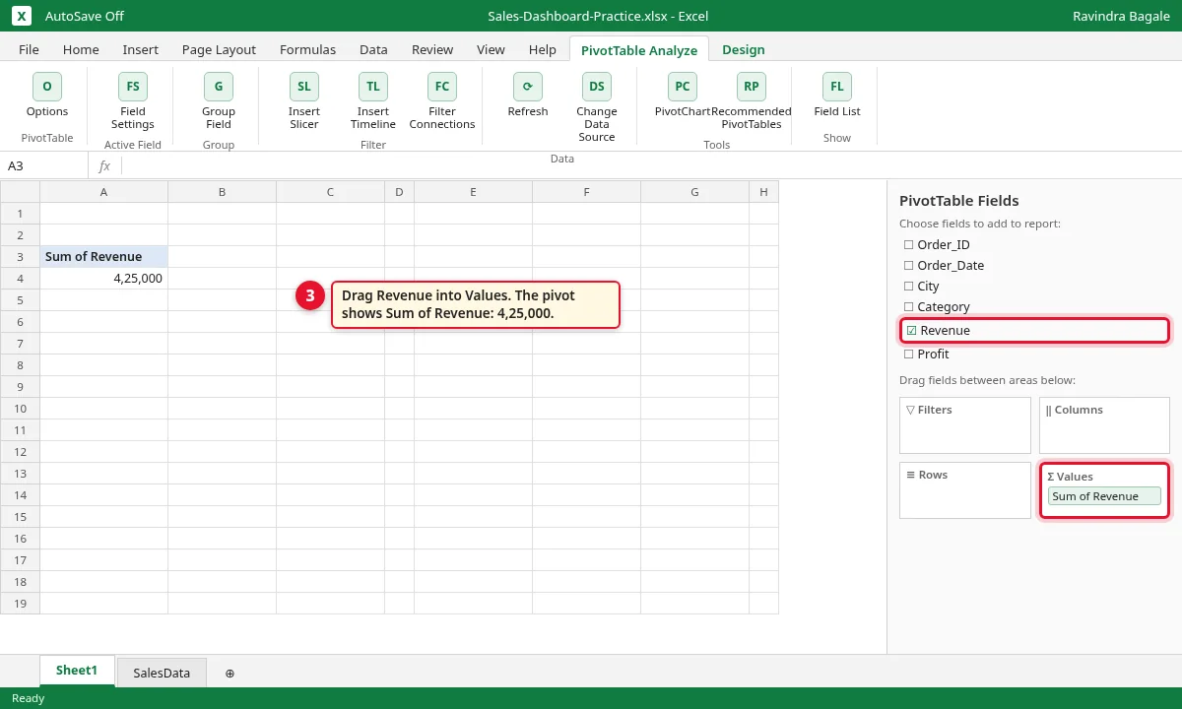Select column header A
The width and height of the screenshot is (1182, 709).
(104, 192)
